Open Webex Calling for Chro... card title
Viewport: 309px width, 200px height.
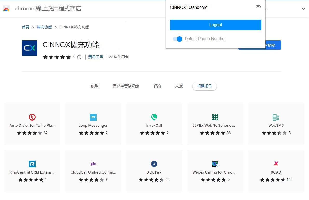(214, 172)
